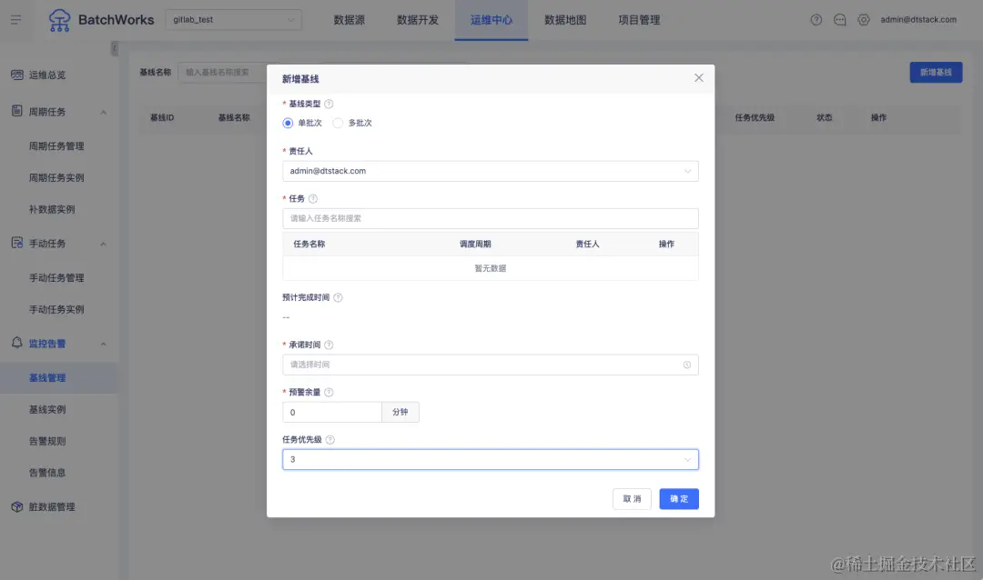The width and height of the screenshot is (983, 580).
Task: Click the 基线ID column header
Action: (x=162, y=118)
